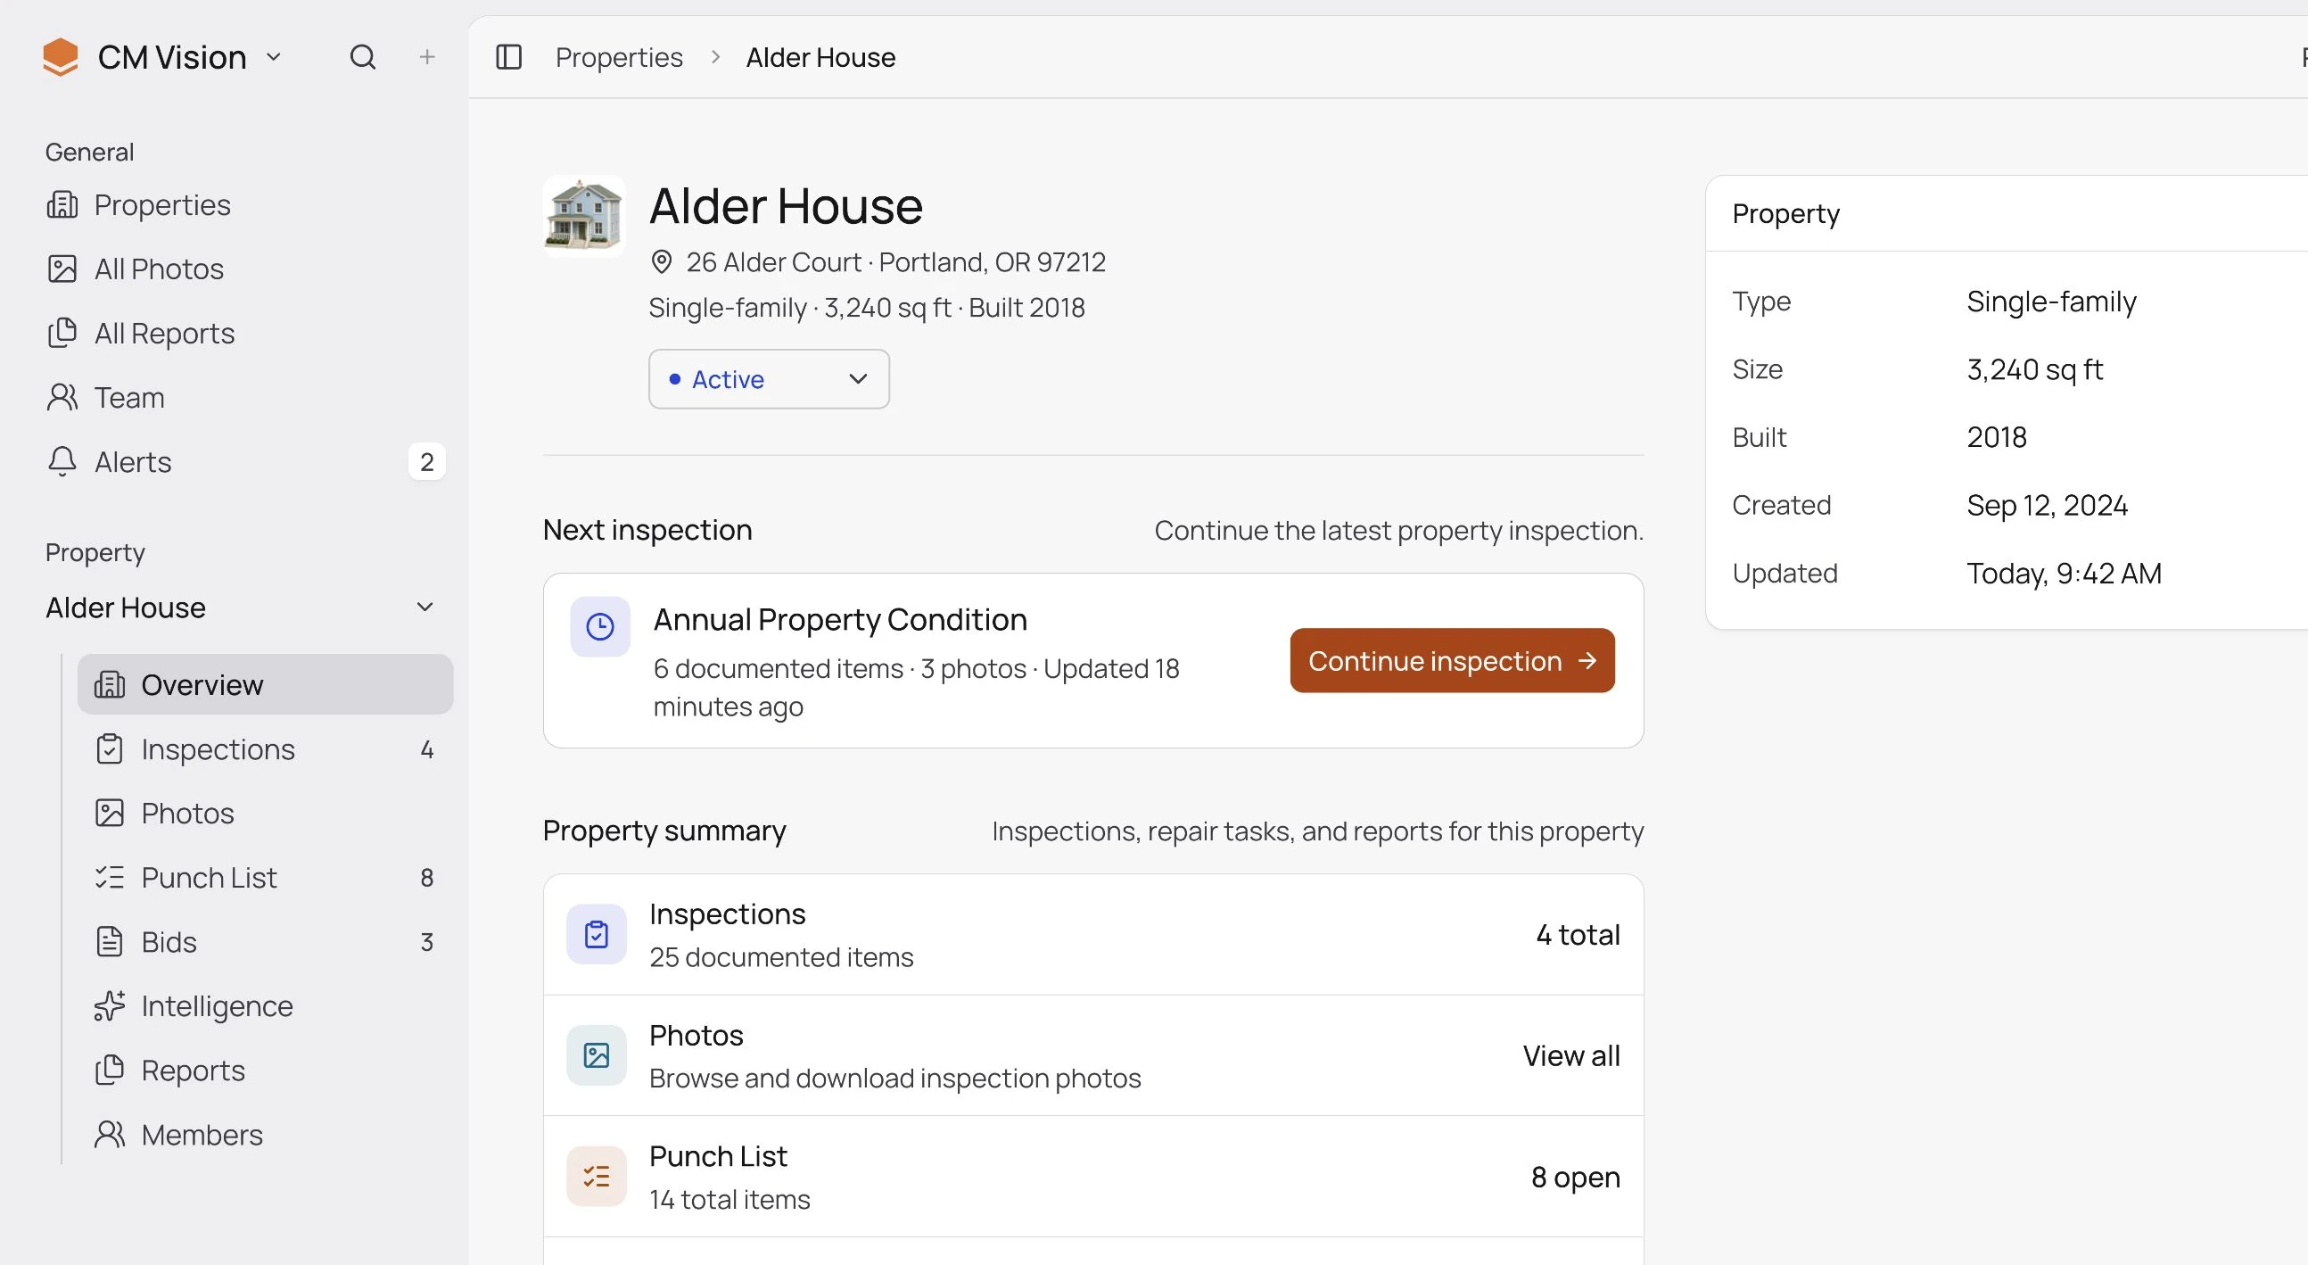The height and width of the screenshot is (1265, 2308).
Task: Select the Overview sidebar item
Action: click(x=265, y=684)
